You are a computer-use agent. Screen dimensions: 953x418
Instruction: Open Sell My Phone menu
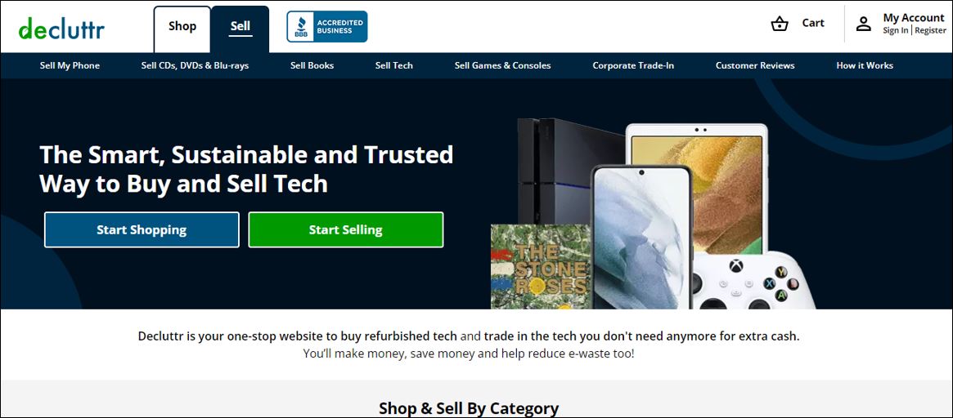pos(70,65)
